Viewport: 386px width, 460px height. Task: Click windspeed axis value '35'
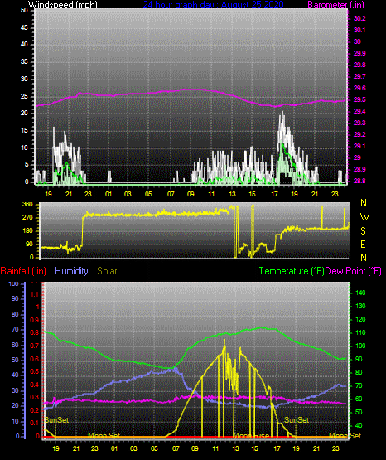point(24,62)
